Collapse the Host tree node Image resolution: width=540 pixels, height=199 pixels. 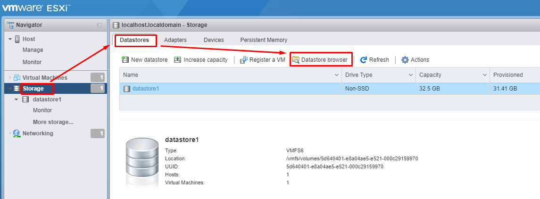tap(10, 39)
